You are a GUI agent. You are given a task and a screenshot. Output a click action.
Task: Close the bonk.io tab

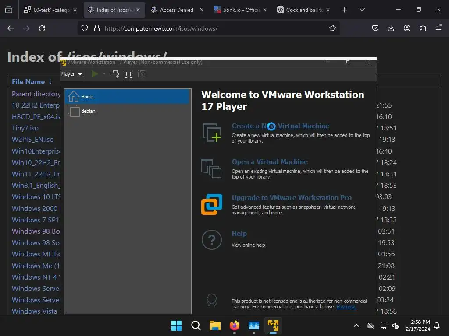pos(265,10)
